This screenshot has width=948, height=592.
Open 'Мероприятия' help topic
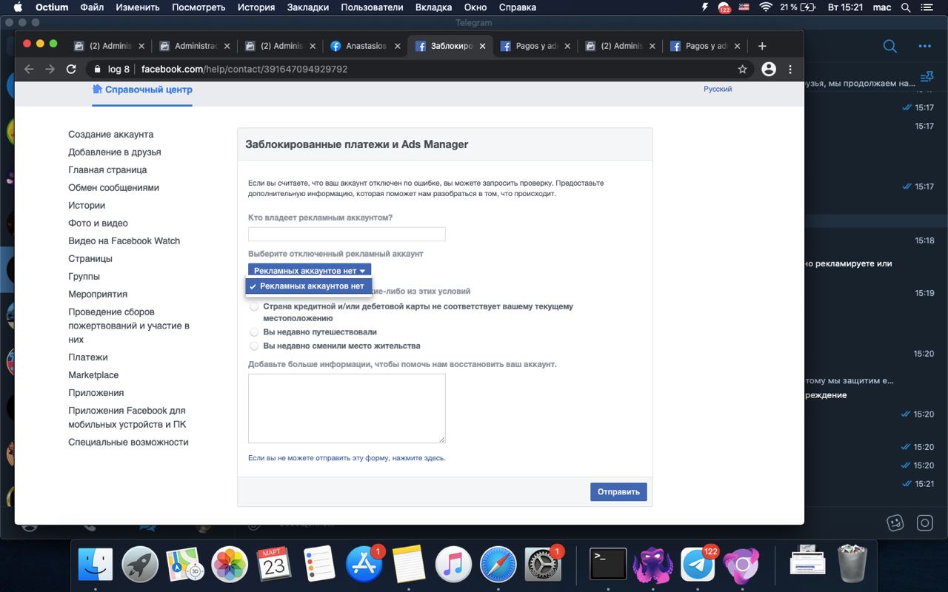point(98,295)
